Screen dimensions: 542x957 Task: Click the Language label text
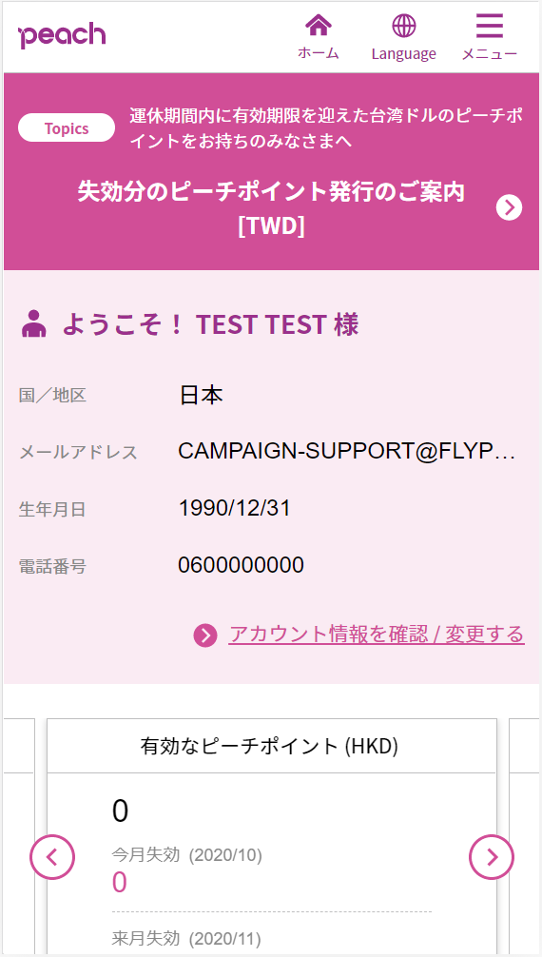(404, 53)
